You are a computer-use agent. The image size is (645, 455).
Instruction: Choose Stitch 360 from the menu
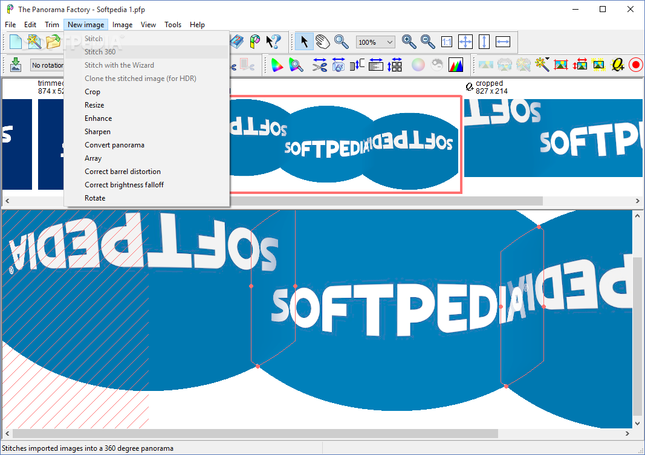pos(146,52)
